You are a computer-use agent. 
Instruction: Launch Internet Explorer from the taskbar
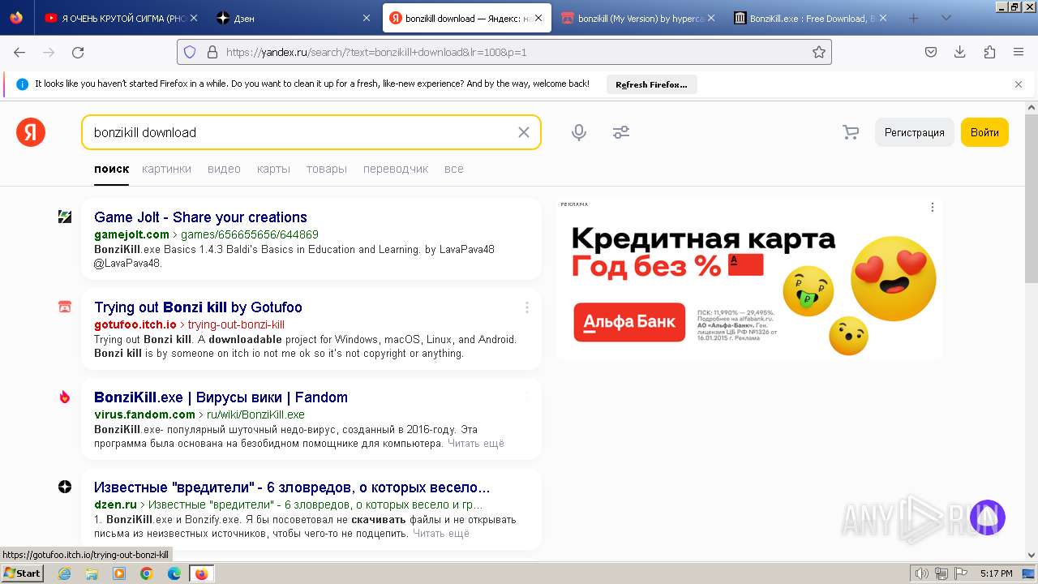tap(65, 573)
